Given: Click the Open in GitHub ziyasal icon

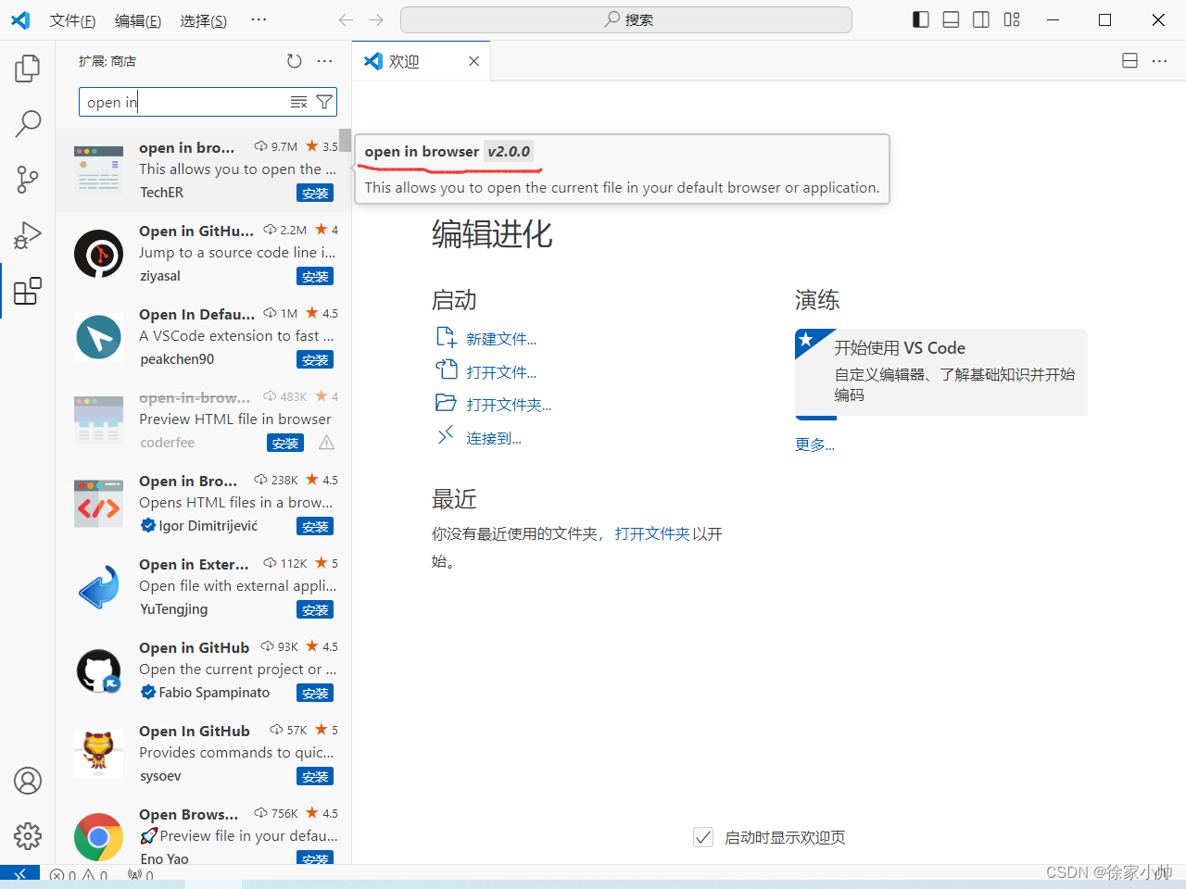Looking at the screenshot, I should (x=99, y=254).
